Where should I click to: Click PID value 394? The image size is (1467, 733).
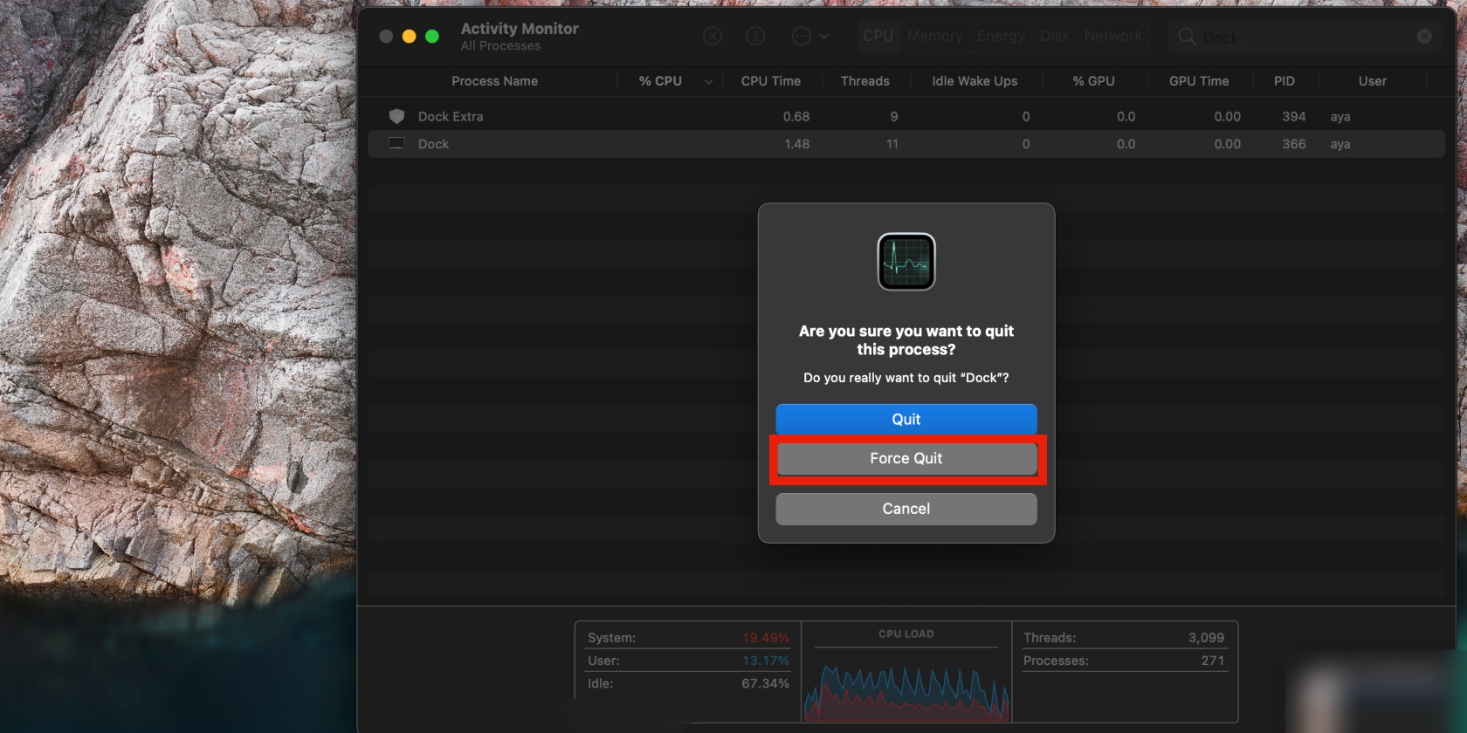pos(1293,116)
